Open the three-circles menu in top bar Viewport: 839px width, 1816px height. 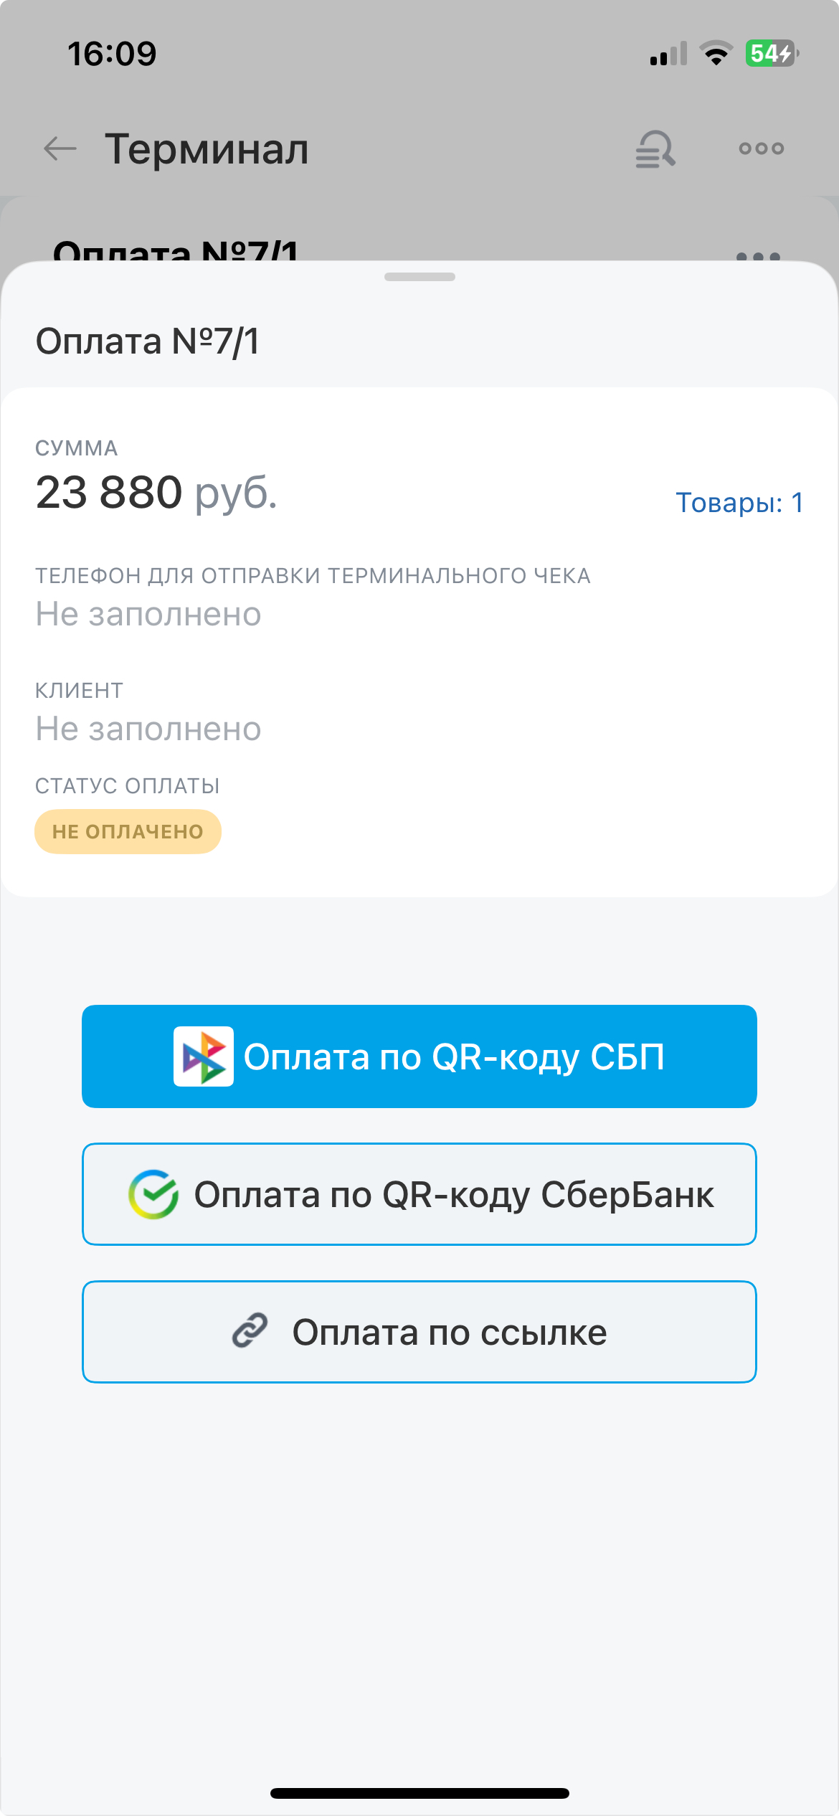pyautogui.click(x=761, y=149)
